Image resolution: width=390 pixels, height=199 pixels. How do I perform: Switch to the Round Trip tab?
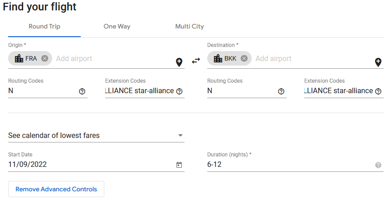44,26
